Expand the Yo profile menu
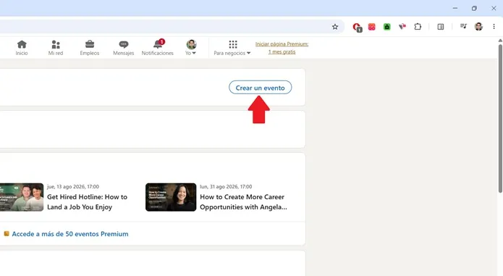Viewport: 503px width, 276px height. pos(191,48)
